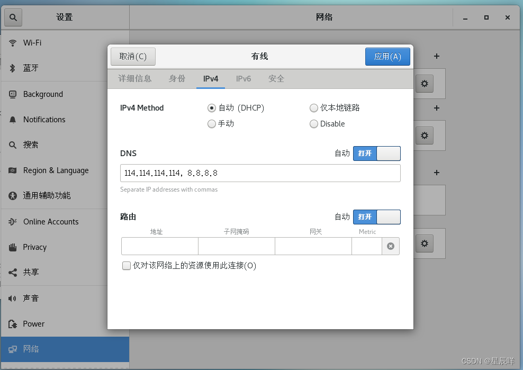This screenshot has width=523, height=370.
Task: Open the 身份 (Identity) tab
Action: pos(177,78)
